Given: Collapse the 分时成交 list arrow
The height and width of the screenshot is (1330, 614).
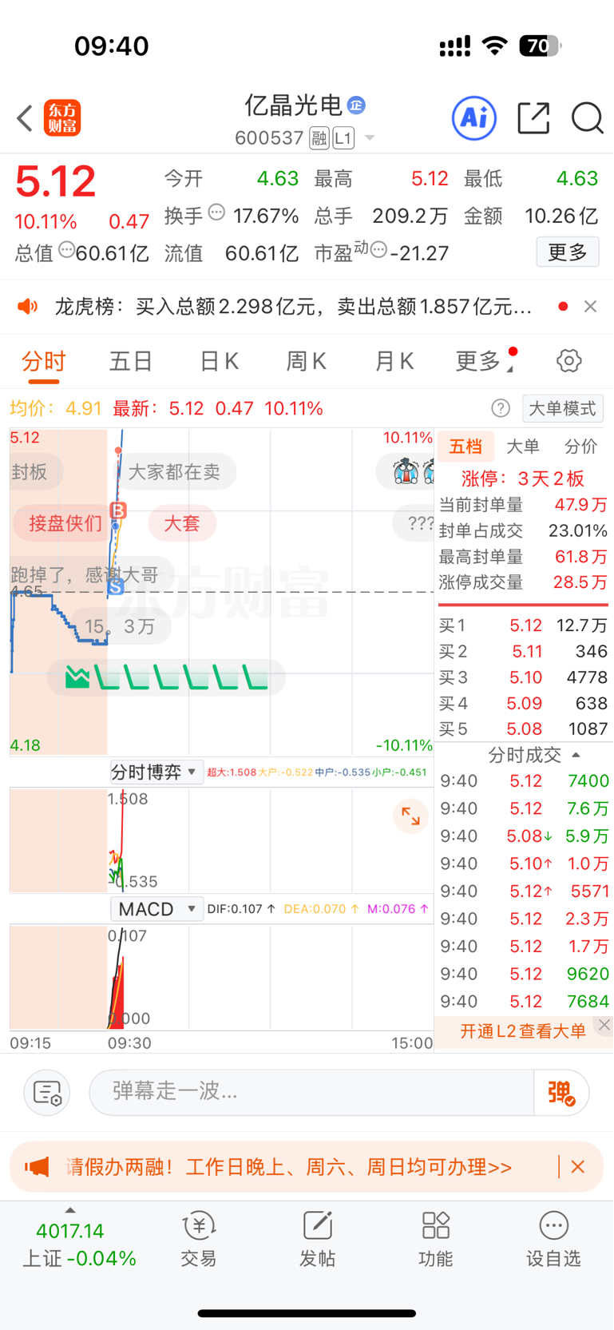Looking at the screenshot, I should pos(576,755).
